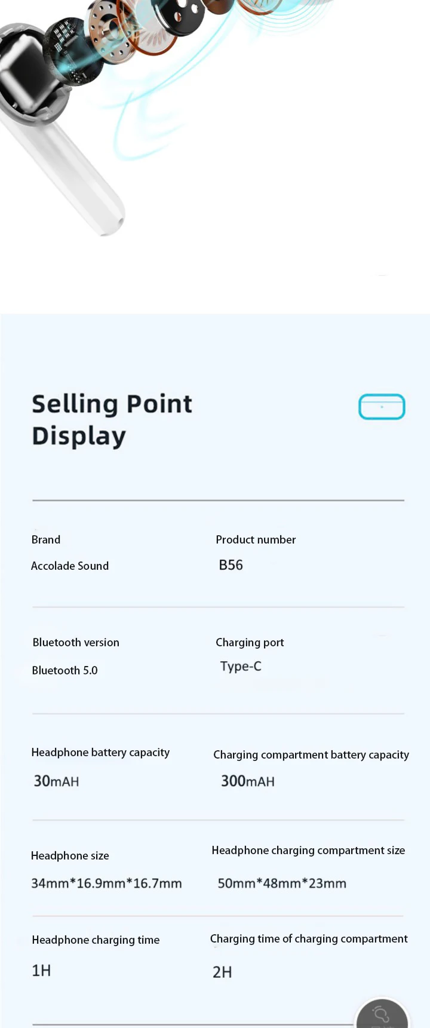Select the Bluetooth 5.0 value
The image size is (430, 1028).
[64, 670]
